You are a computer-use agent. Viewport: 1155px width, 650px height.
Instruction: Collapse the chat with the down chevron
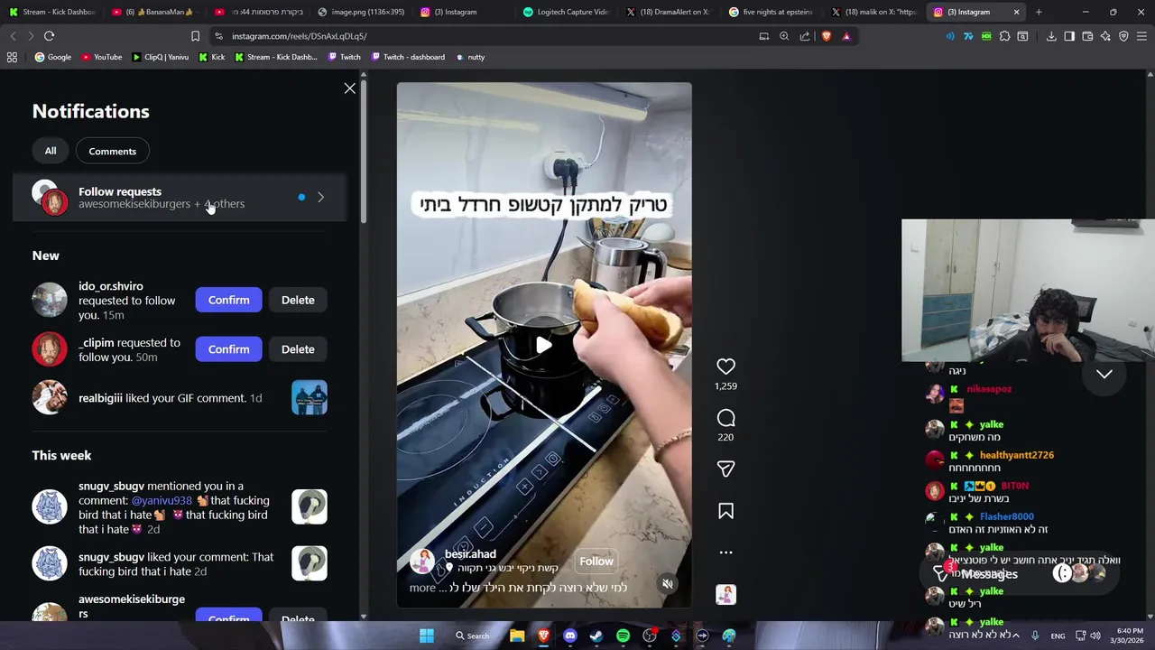pyautogui.click(x=1104, y=374)
